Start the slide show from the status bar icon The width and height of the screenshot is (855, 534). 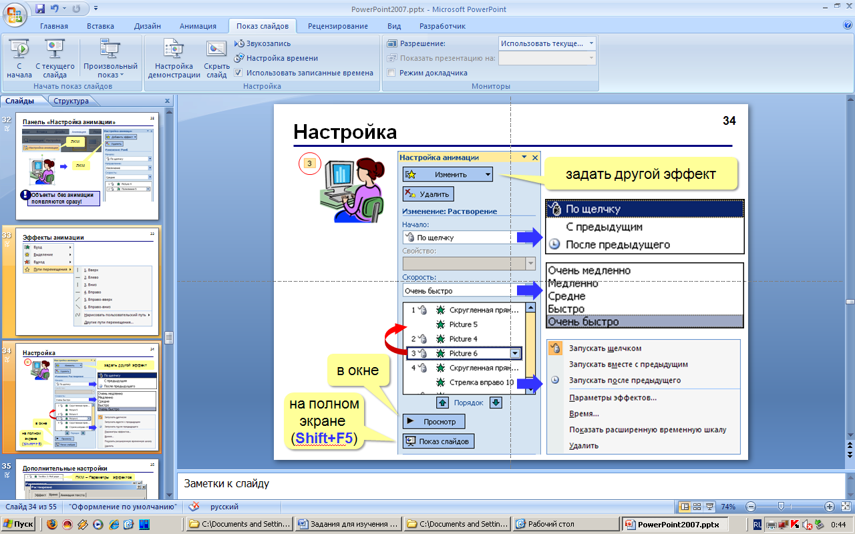point(709,507)
